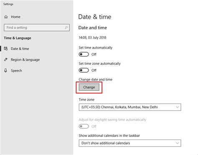Open the Time zone dropdown
The image size is (198, 155).
click(x=130, y=107)
